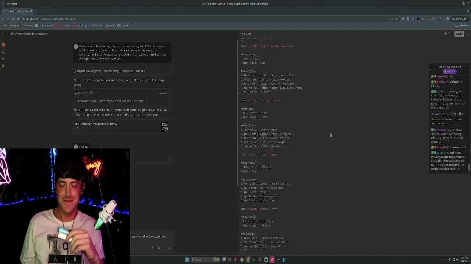
Task: Open the Artifacts icon in left sidebar
Action: [x=3, y=66]
